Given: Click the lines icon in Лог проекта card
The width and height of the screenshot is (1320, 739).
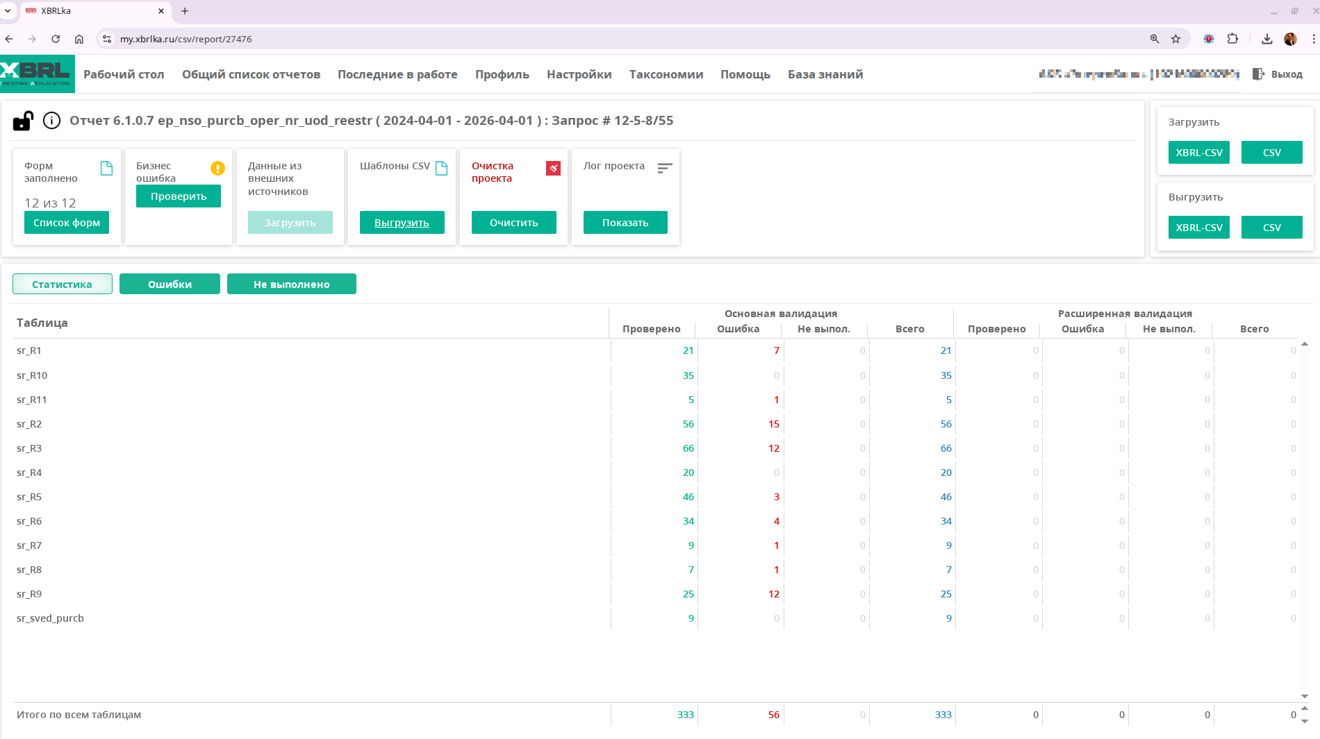Looking at the screenshot, I should pos(664,168).
